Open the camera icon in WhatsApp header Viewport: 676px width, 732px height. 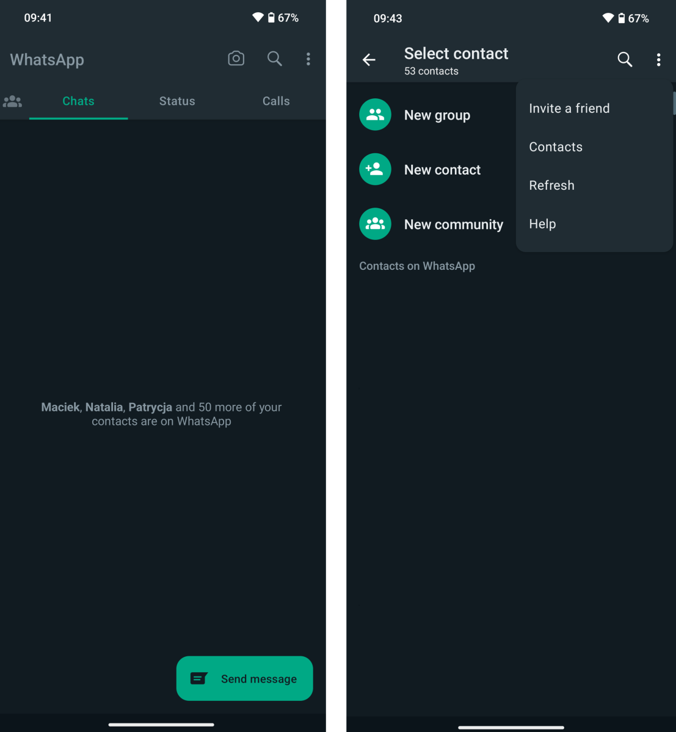click(x=236, y=59)
